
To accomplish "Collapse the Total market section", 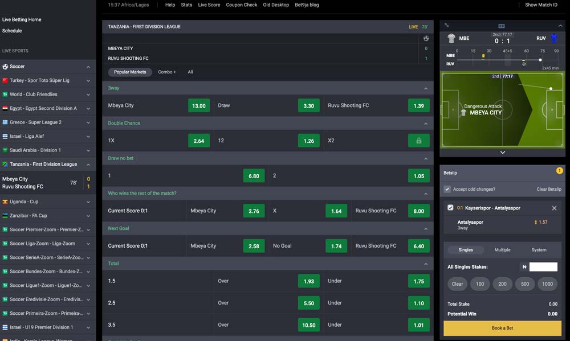I will (426, 264).
